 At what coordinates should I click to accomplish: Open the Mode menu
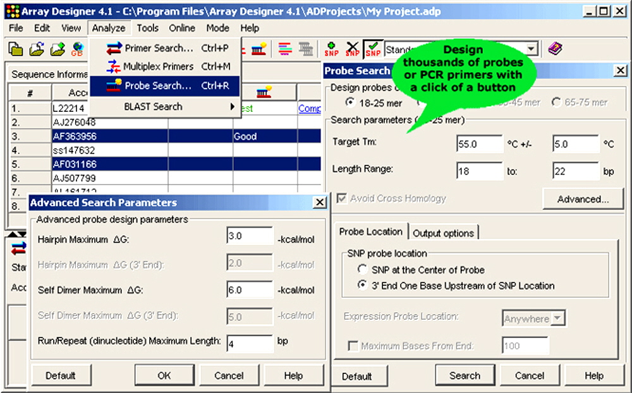pyautogui.click(x=217, y=28)
